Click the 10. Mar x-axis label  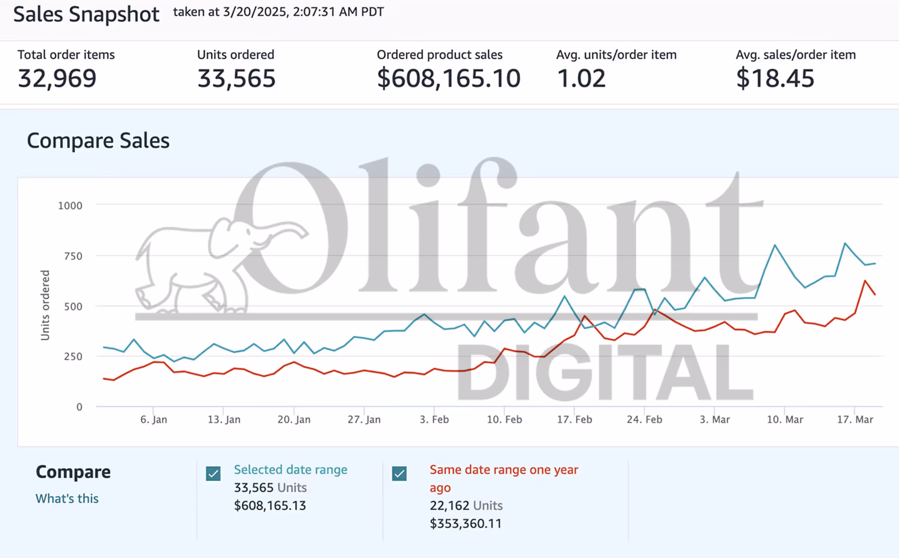click(785, 420)
